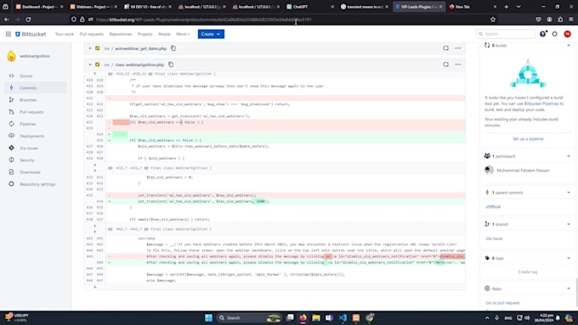Open Repository settings in the sidebar

click(x=37, y=184)
